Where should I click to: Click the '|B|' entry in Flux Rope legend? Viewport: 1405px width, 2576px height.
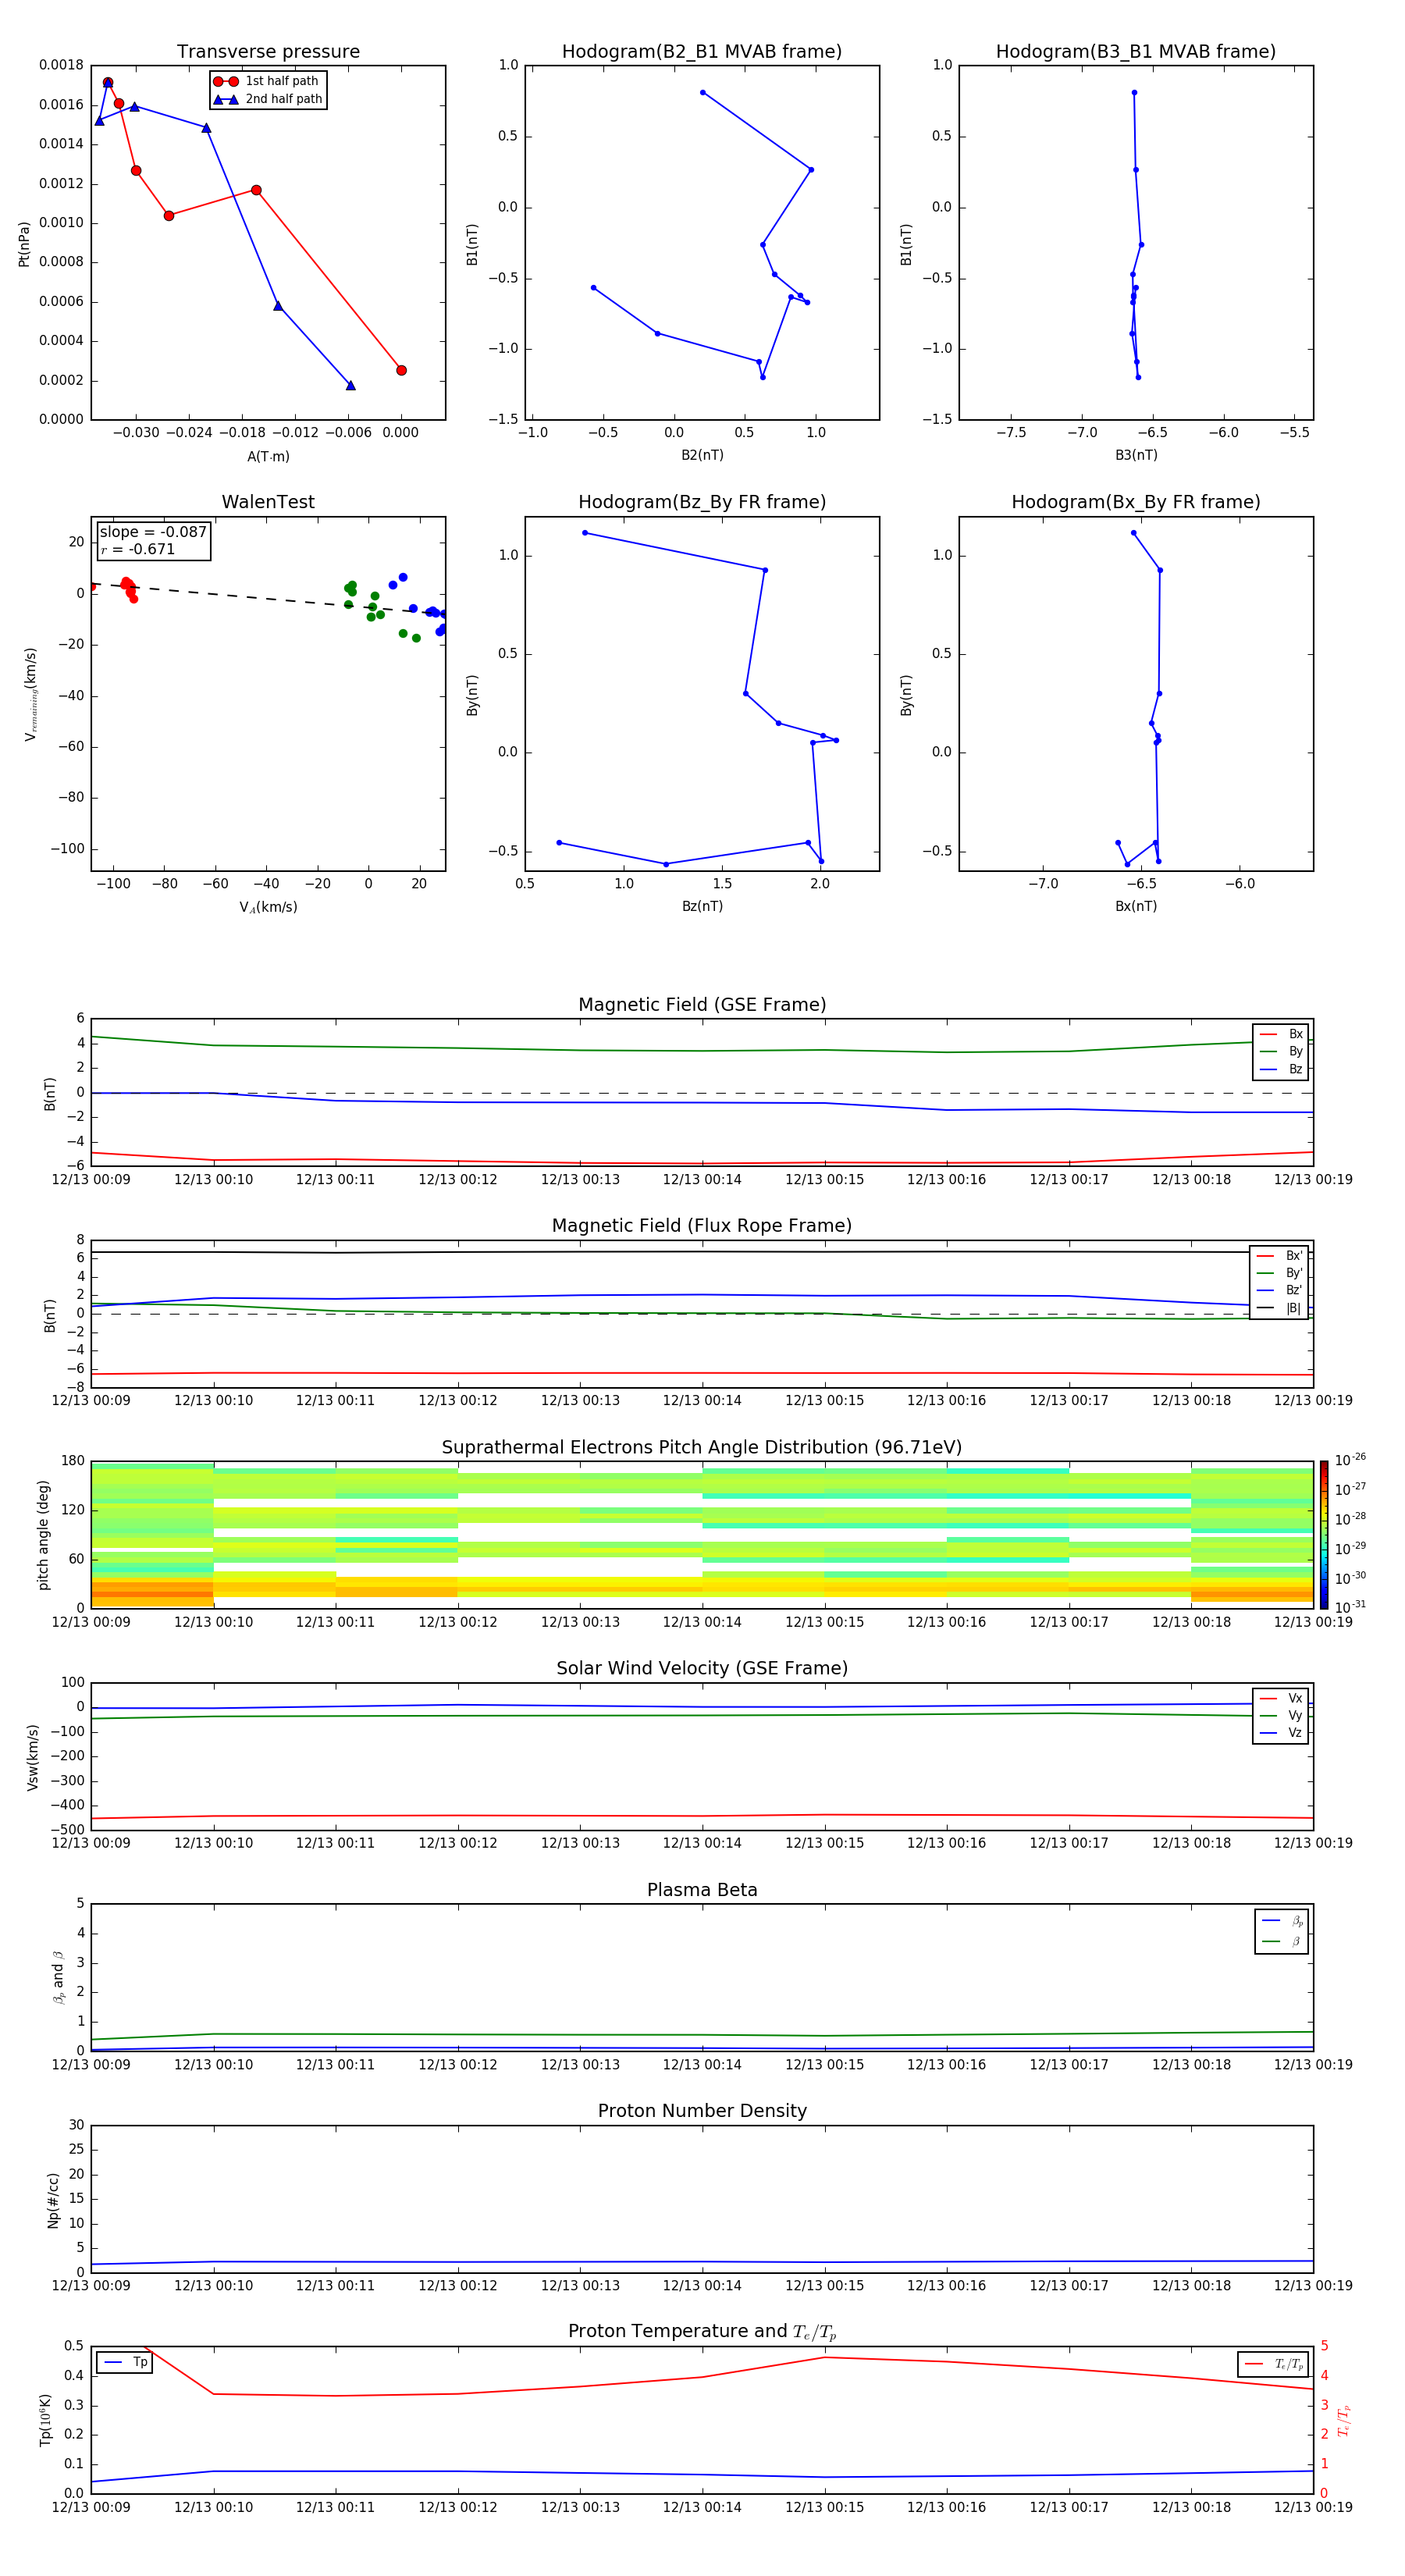tap(1279, 1308)
